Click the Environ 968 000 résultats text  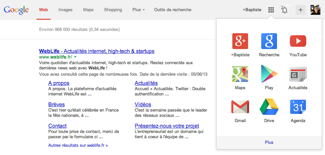80,30
